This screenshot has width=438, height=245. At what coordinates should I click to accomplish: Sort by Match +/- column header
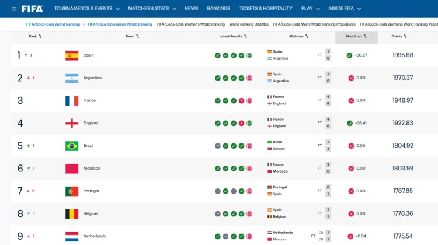coord(356,36)
